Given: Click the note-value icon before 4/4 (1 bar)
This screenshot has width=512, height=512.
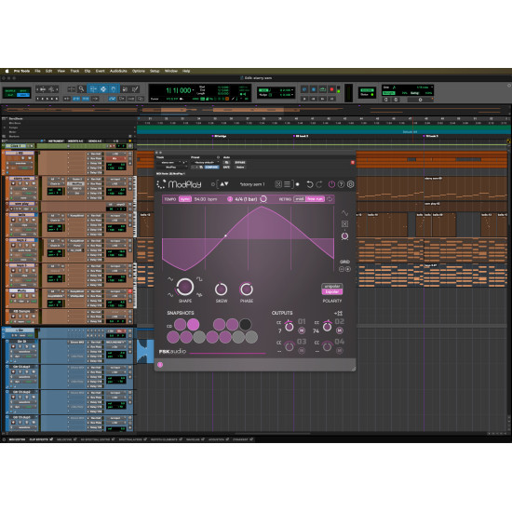Looking at the screenshot, I should point(230,199).
